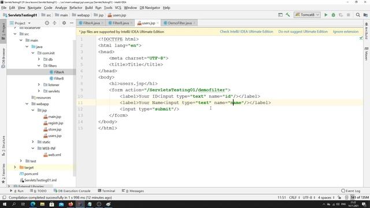370x208 pixels.
Task: Open File Explorer from the taskbar
Action: click(42, 204)
